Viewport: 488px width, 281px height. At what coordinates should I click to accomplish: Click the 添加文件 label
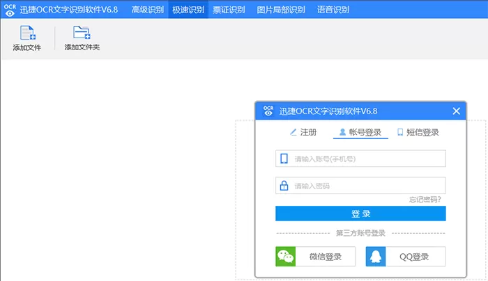click(x=26, y=47)
